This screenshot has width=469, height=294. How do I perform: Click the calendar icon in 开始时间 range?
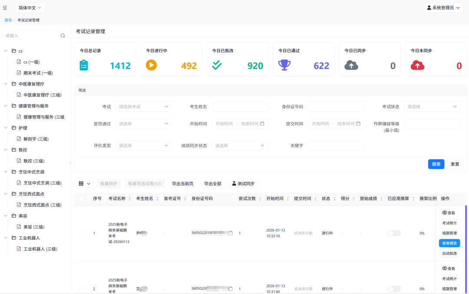click(262, 123)
